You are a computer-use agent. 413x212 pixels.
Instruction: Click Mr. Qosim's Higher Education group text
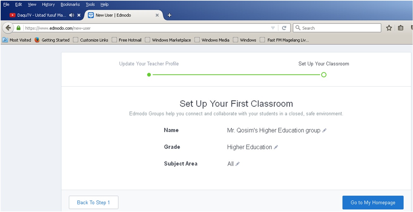(x=274, y=130)
